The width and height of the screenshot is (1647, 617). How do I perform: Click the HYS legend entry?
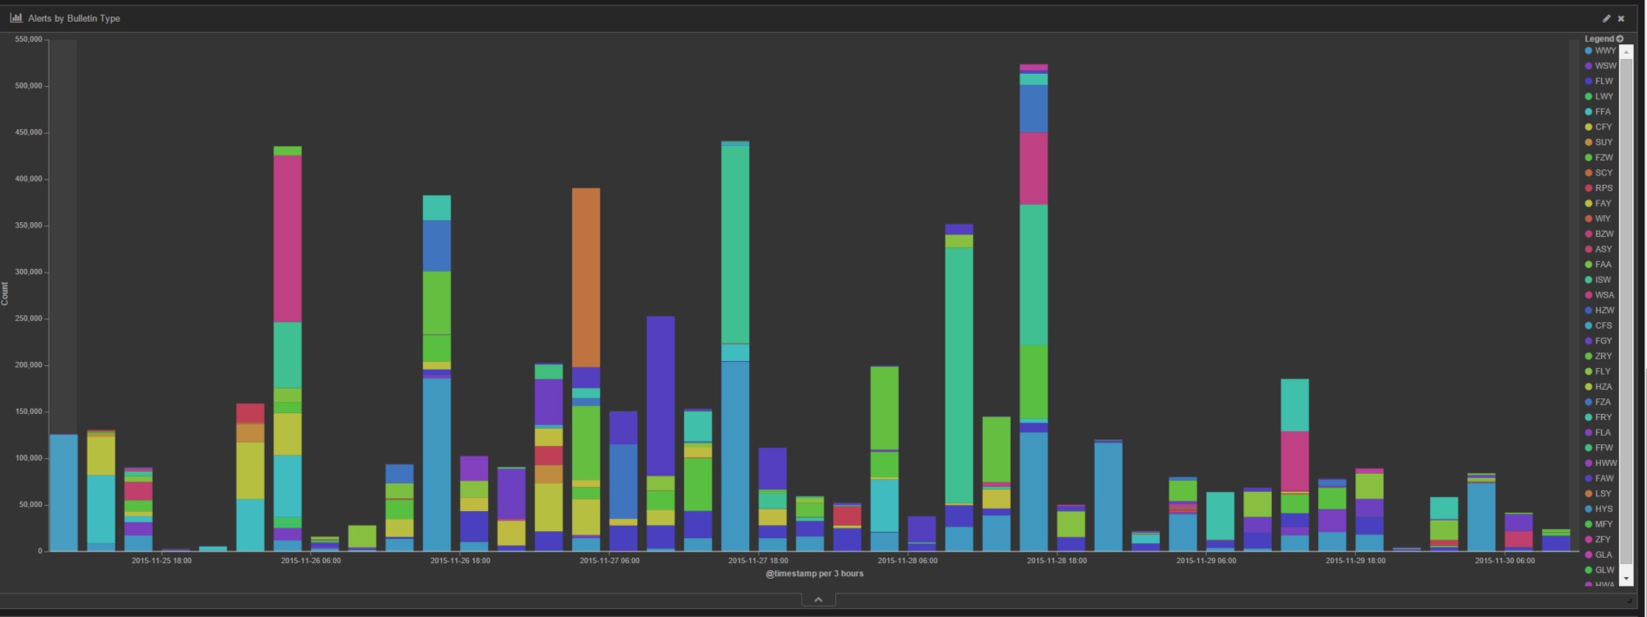tap(1603, 509)
